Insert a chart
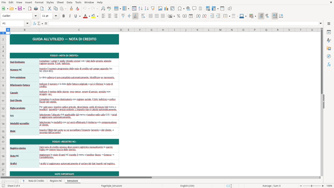Screen dimensions: 334x188 [166, 9]
